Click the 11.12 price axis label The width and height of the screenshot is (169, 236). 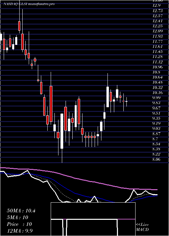tap(158, 62)
